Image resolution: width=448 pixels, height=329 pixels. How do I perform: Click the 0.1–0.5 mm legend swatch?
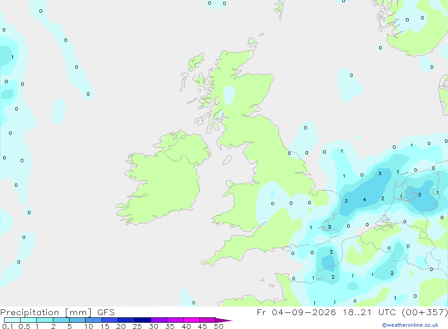pyautogui.click(x=12, y=320)
